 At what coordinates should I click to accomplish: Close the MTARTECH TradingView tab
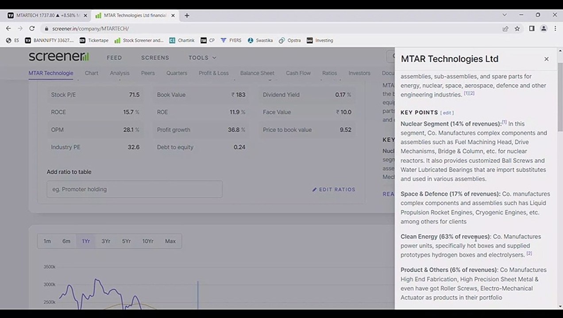pyautogui.click(x=85, y=15)
